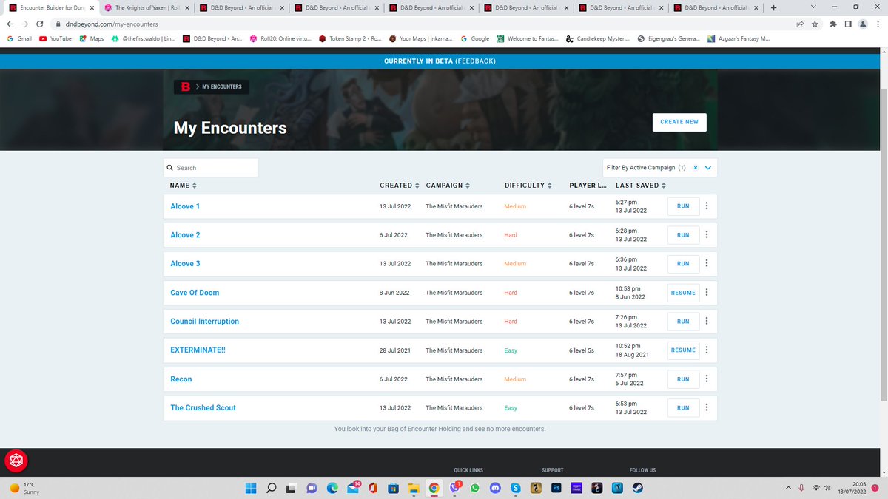888x499 pixels.
Task: Open options menu for The Crushed Scout
Action: [707, 408]
